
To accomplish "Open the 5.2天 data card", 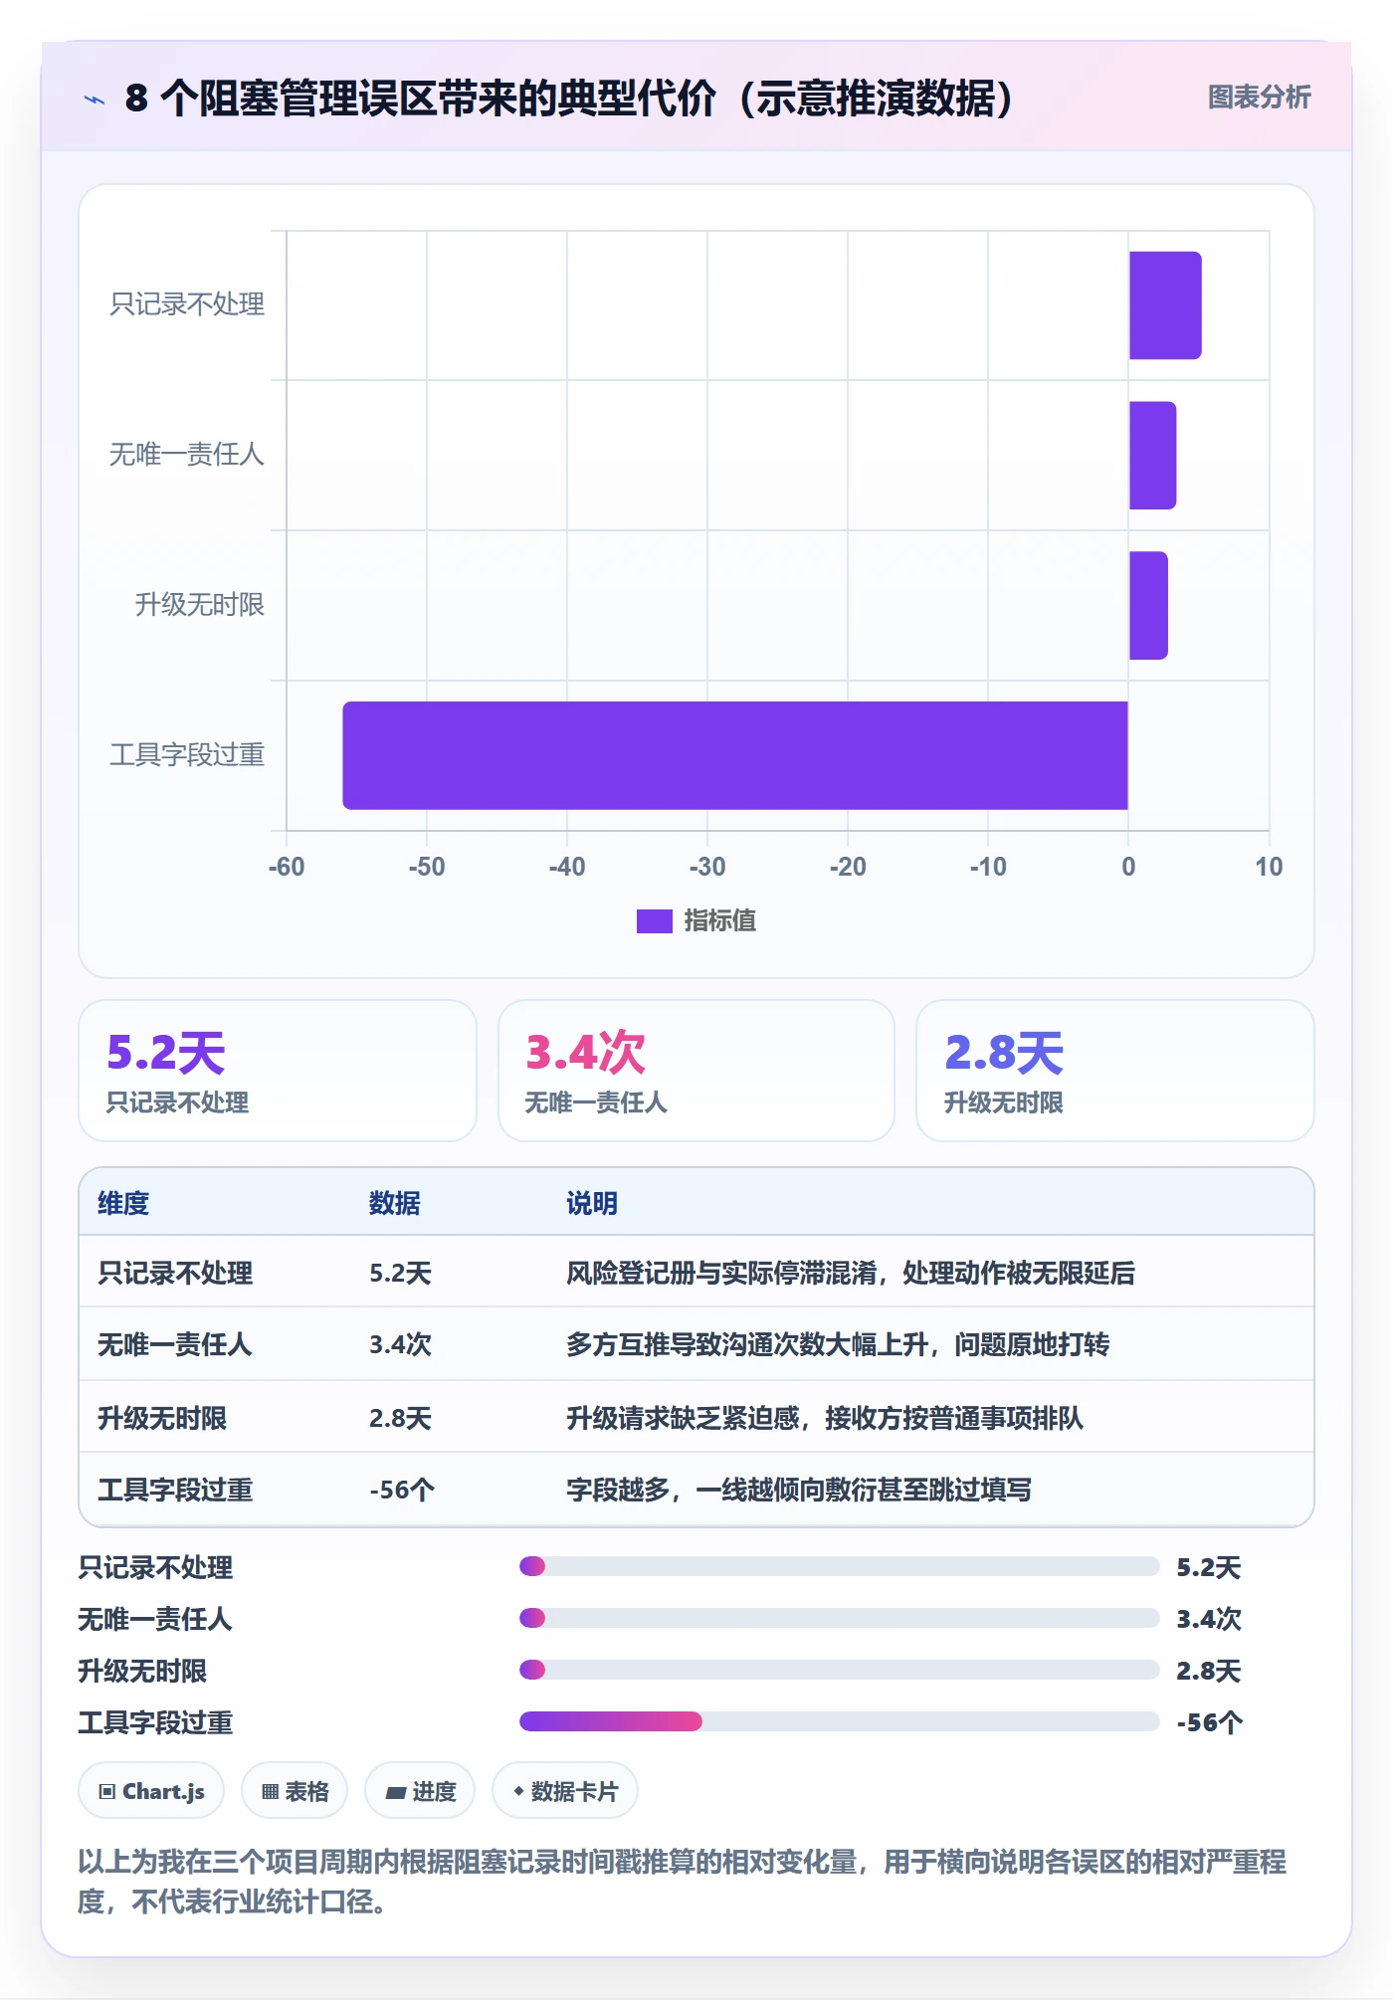I will (278, 1071).
